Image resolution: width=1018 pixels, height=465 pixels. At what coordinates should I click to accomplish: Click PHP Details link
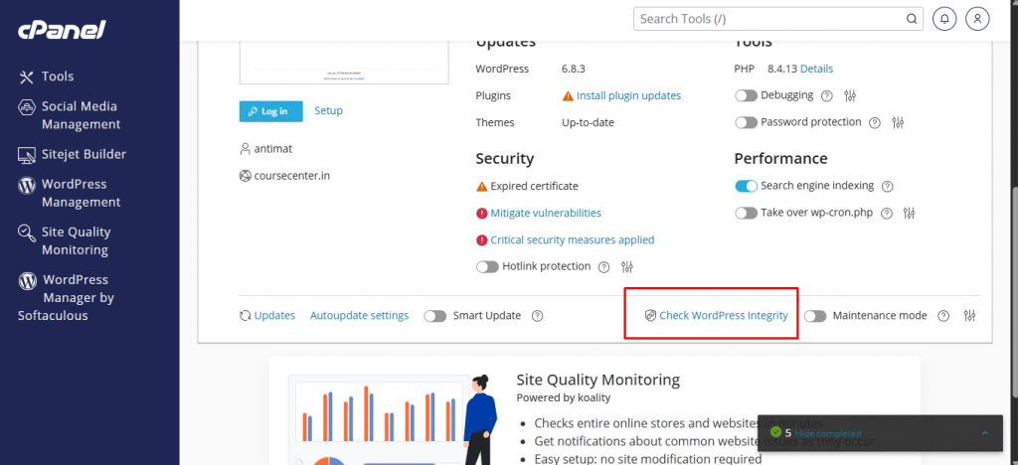pyautogui.click(x=817, y=69)
